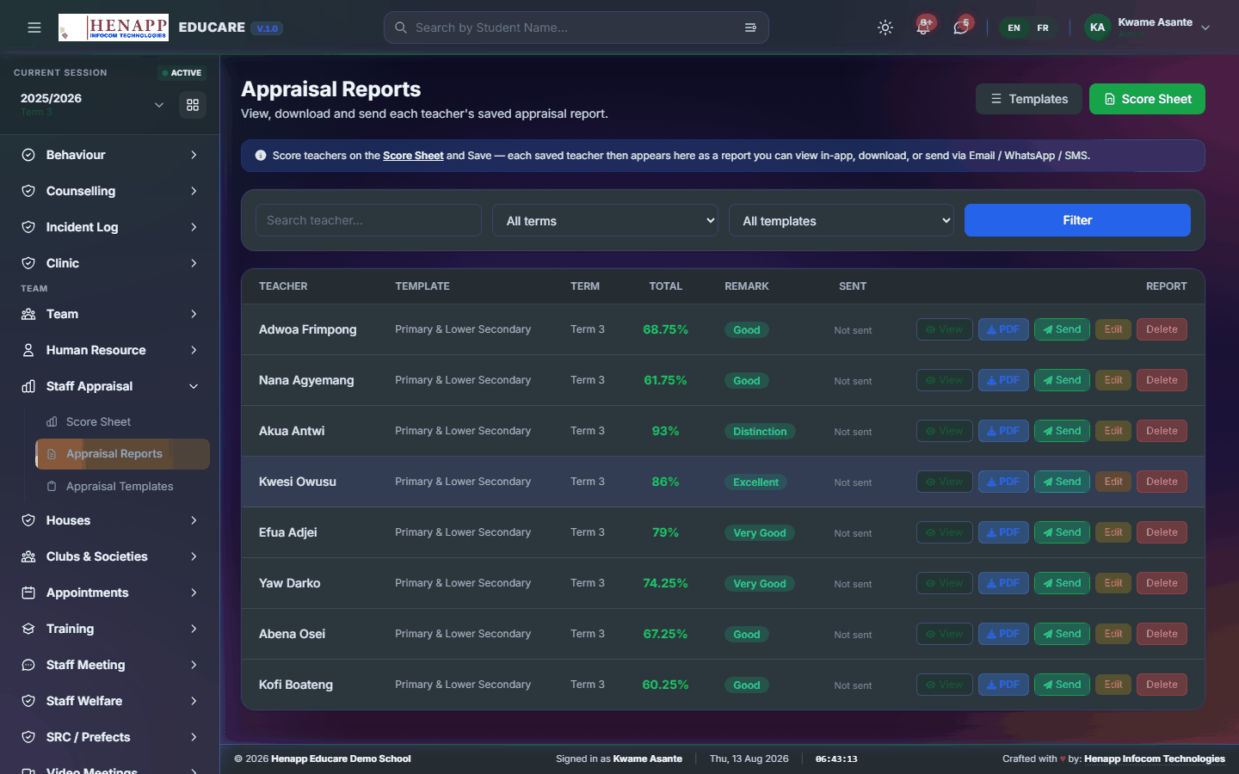Open the session grid view icon
This screenshot has width=1239, height=774.
click(x=193, y=105)
